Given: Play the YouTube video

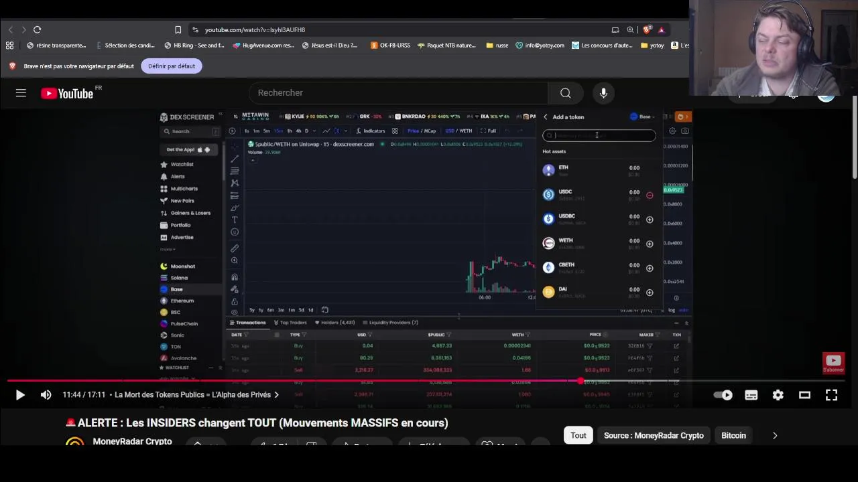Looking at the screenshot, I should pyautogui.click(x=20, y=395).
